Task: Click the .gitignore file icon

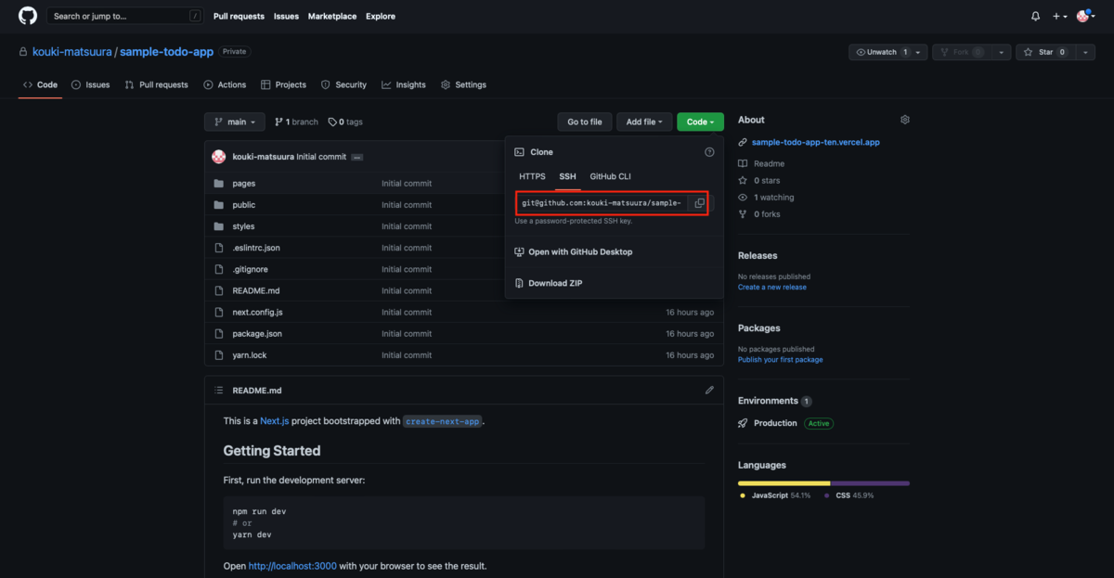Action: tap(219, 269)
